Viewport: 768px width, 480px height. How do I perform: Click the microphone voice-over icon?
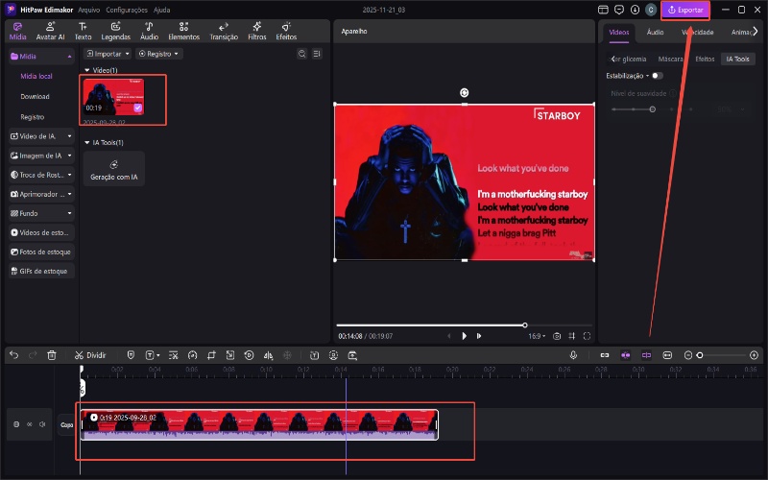[x=573, y=355]
